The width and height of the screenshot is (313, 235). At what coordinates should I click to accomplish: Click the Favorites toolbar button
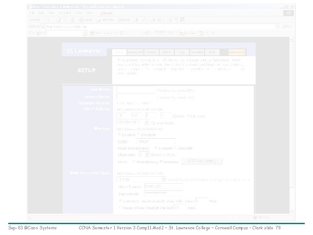pos(105,20)
